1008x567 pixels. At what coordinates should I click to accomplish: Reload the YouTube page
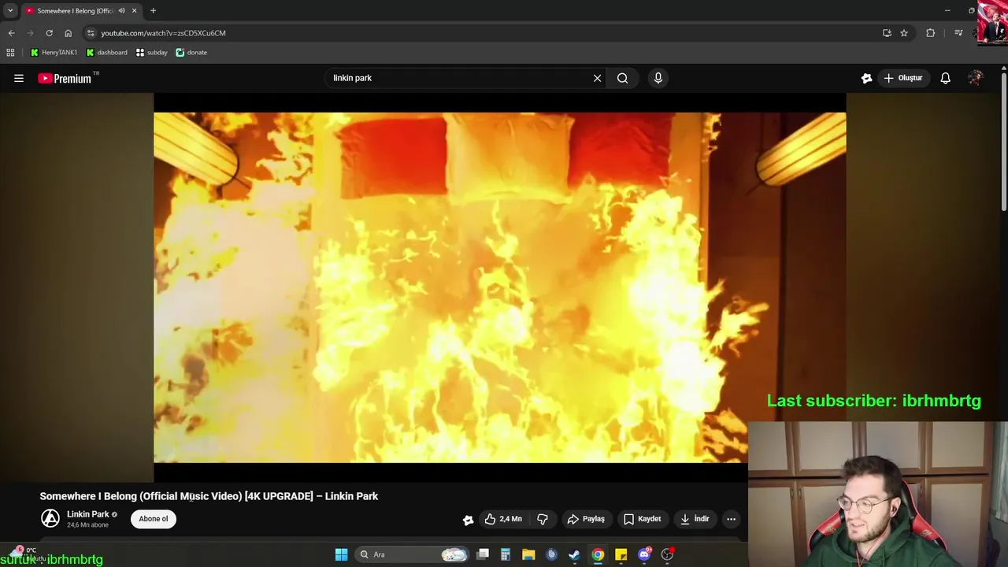coord(49,33)
